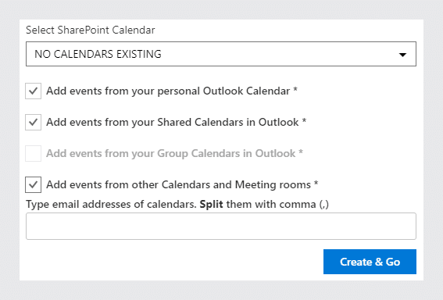Uncheck personal Outlook Calendar events checkbox
The height and width of the screenshot is (300, 443).
click(x=33, y=91)
